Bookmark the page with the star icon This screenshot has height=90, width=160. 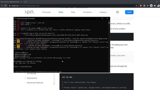point(136,6)
